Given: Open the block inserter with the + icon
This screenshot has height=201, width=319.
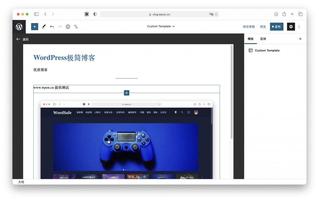Looking at the screenshot, I should pyautogui.click(x=34, y=26).
